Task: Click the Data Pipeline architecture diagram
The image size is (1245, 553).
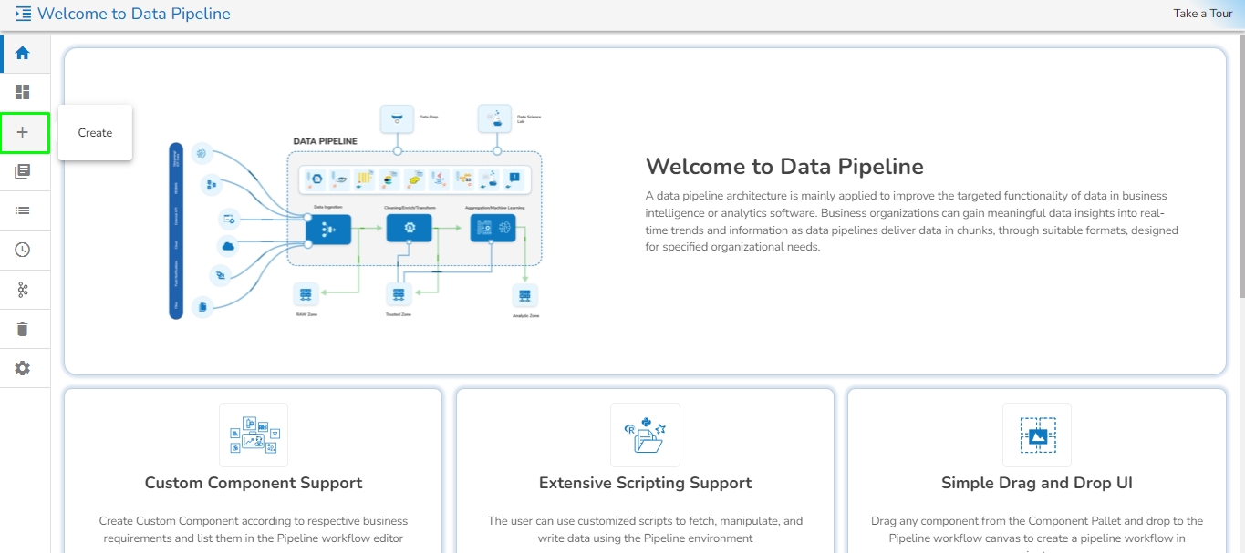Action: (x=356, y=212)
